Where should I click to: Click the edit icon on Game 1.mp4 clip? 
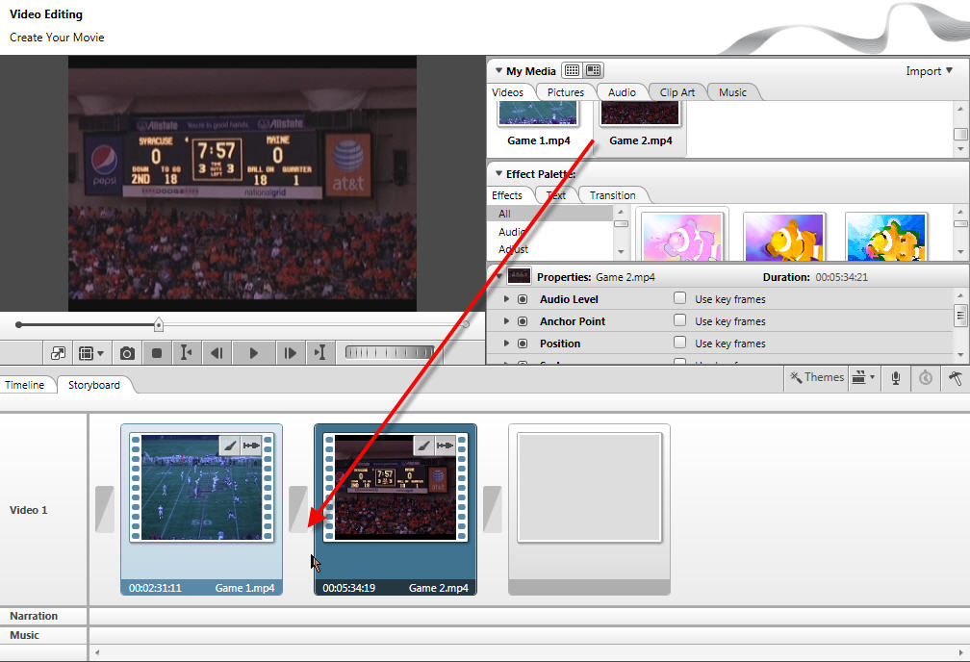tap(229, 446)
